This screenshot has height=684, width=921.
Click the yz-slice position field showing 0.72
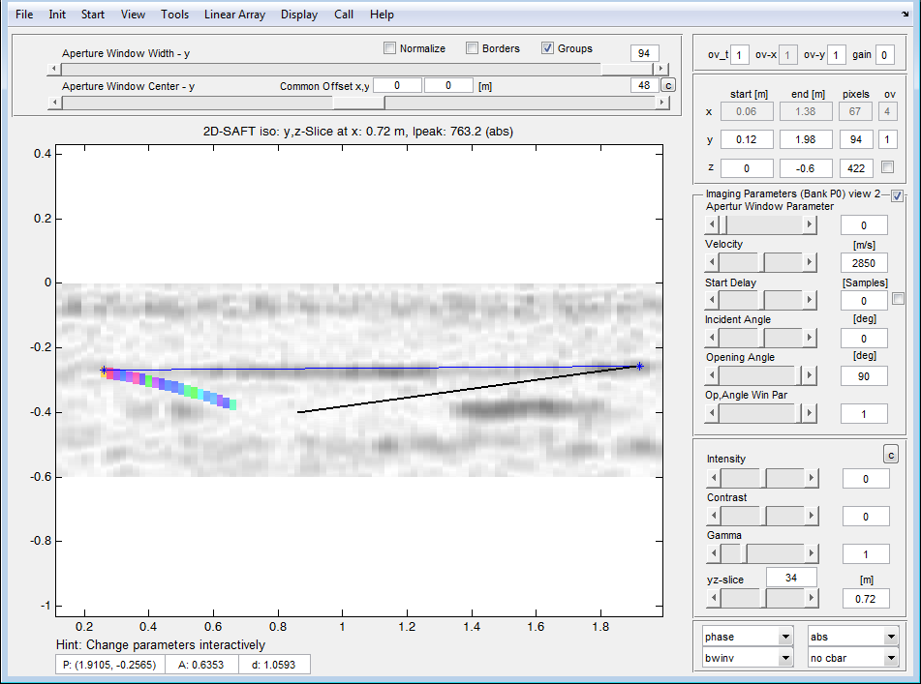[865, 598]
